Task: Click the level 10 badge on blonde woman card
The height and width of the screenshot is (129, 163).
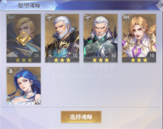Action: click(152, 55)
